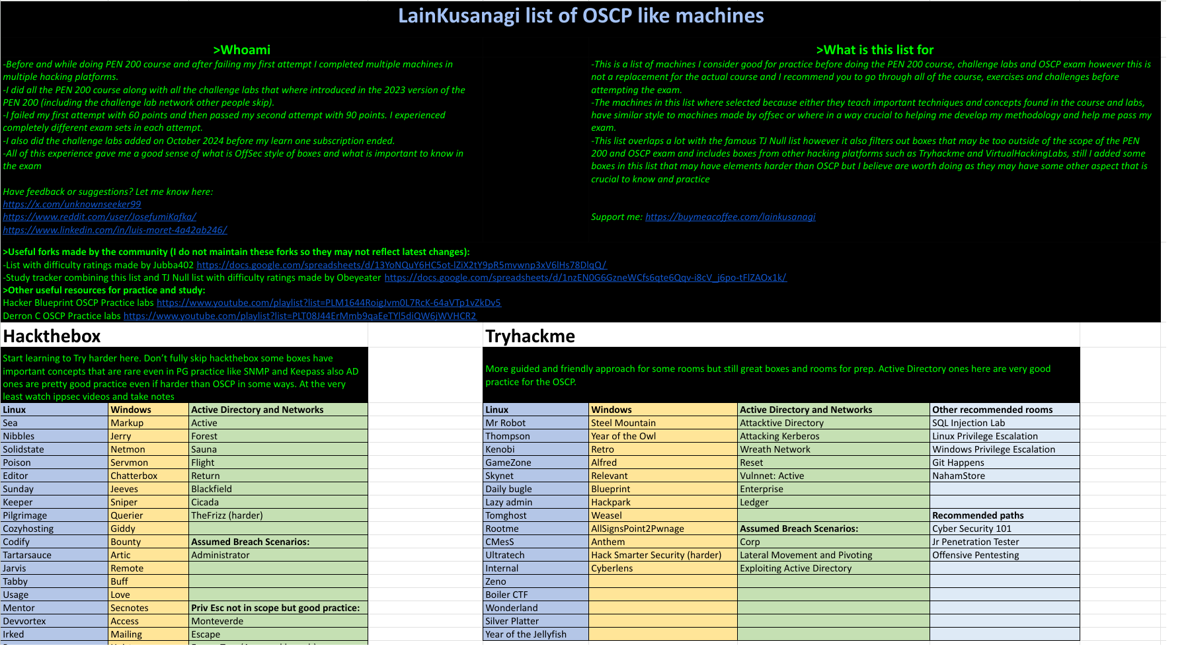Select the 'Wreath Network' cell

click(x=834, y=449)
